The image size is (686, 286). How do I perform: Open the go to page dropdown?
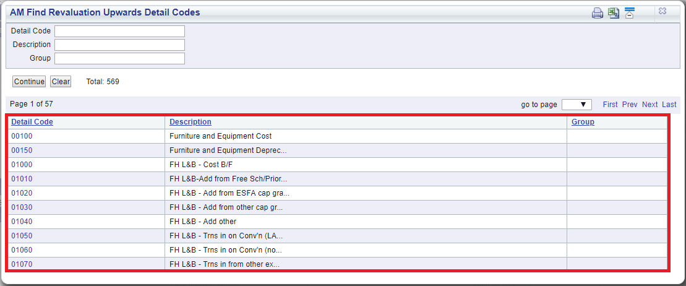[577, 105]
